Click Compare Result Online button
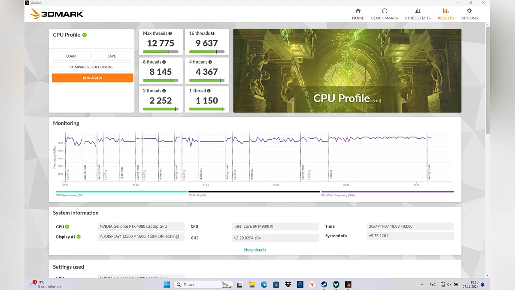515x290 pixels. (x=91, y=67)
